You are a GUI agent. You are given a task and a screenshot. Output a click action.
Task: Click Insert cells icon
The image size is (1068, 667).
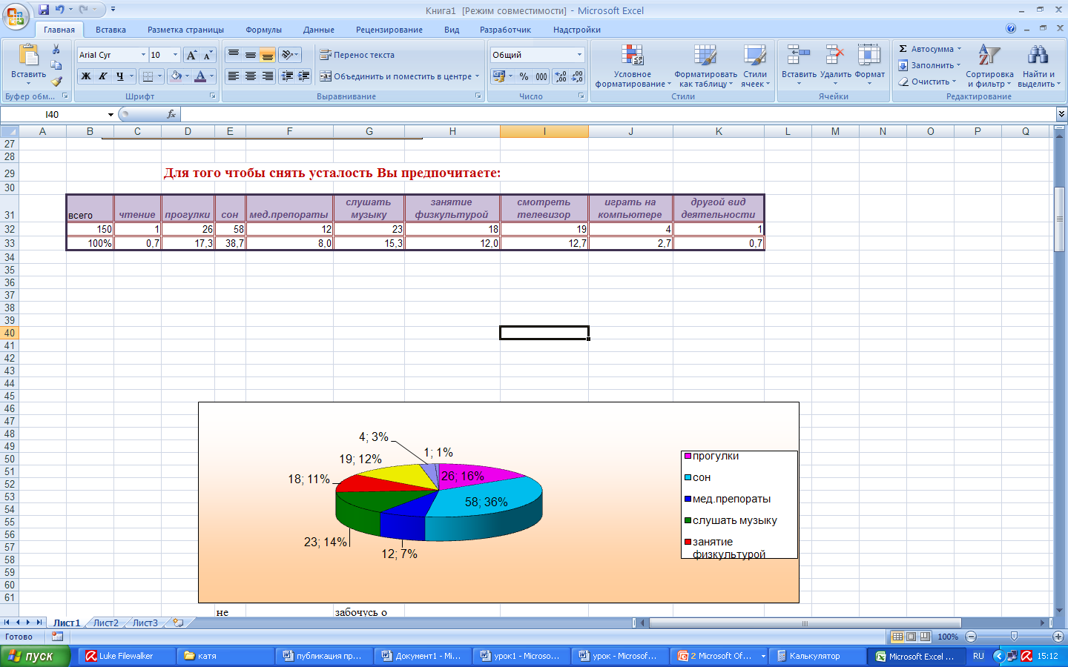point(799,56)
